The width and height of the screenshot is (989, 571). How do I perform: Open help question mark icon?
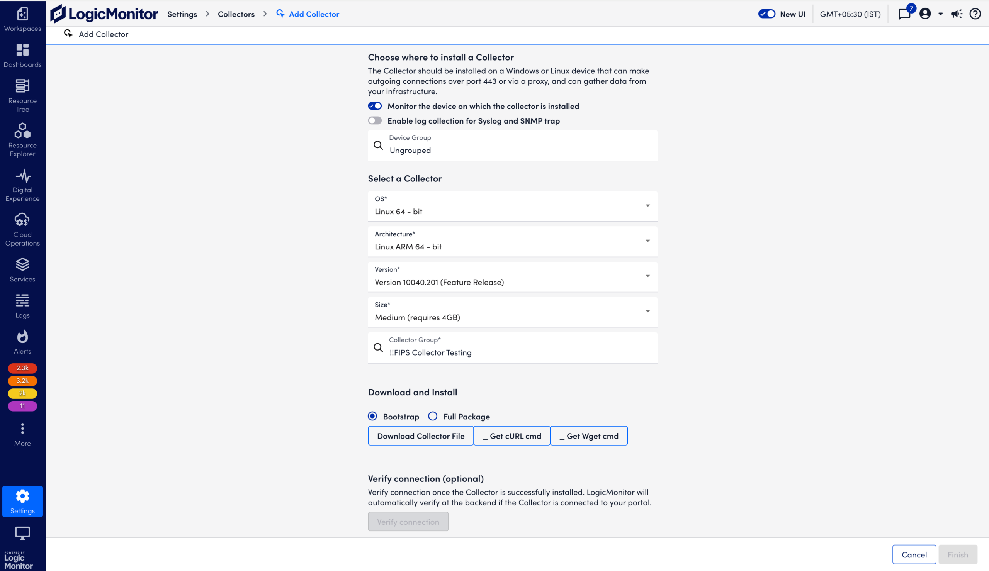pyautogui.click(x=975, y=14)
